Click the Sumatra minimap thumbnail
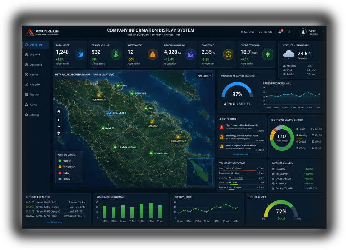The image size is (346, 250). (200, 172)
